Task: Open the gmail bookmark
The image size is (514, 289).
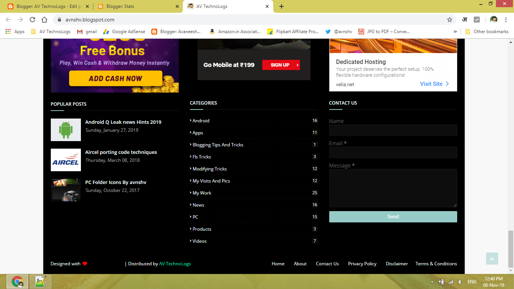Action: click(x=87, y=32)
